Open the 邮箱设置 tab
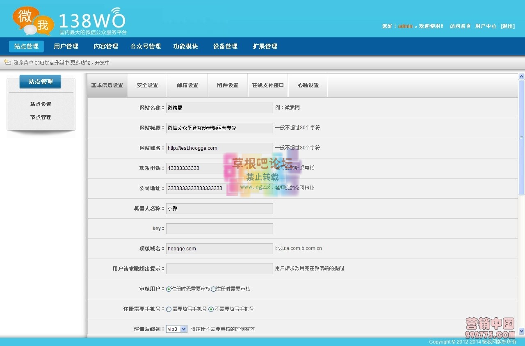Viewport: 525px width, 346px height. click(x=187, y=85)
